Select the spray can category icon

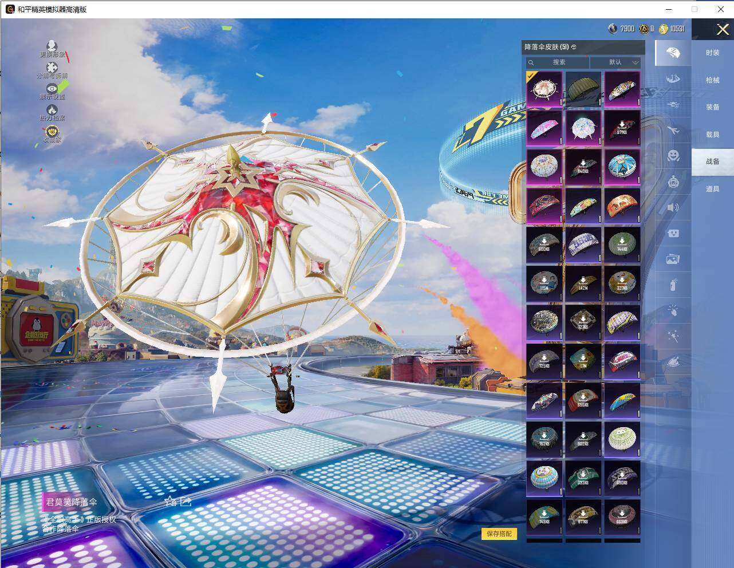673,285
